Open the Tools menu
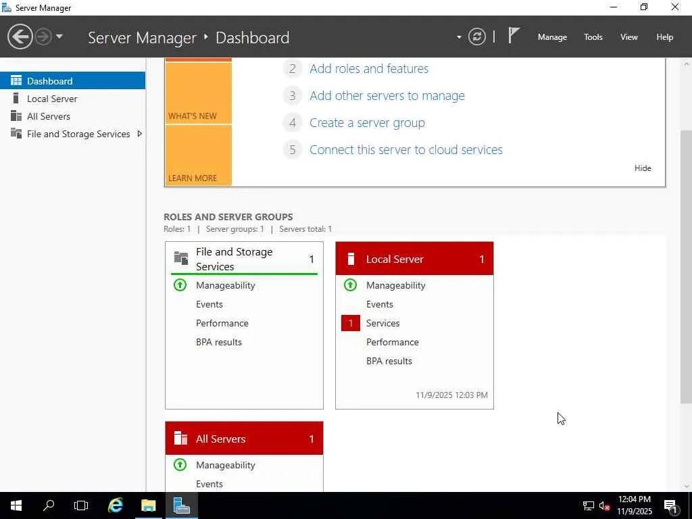Screen dimensions: 692x519 tap(593, 37)
